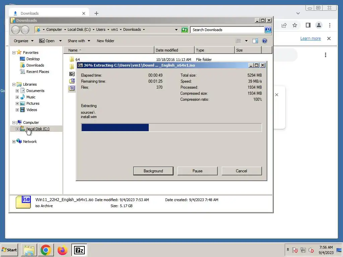Viewport: 343px width, 257px height.
Task: Toggle the preview pane icon
Action: coord(255,41)
